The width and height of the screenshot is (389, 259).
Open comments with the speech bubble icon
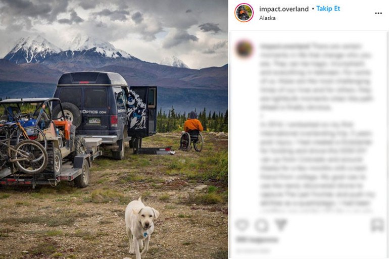[262, 225]
